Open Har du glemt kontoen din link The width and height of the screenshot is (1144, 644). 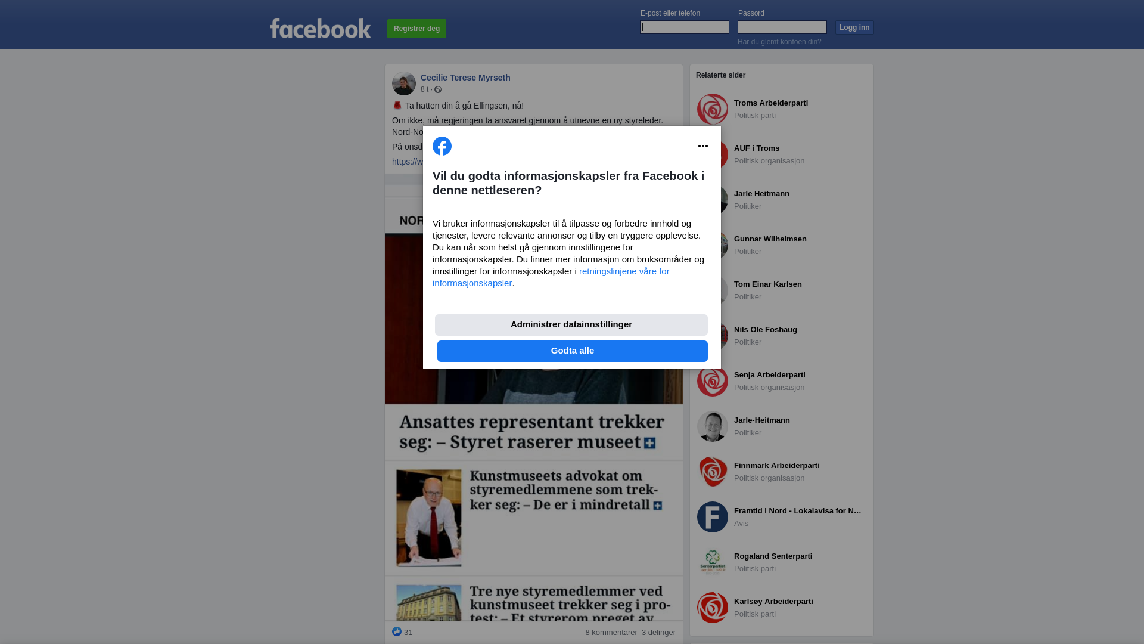[x=779, y=42]
